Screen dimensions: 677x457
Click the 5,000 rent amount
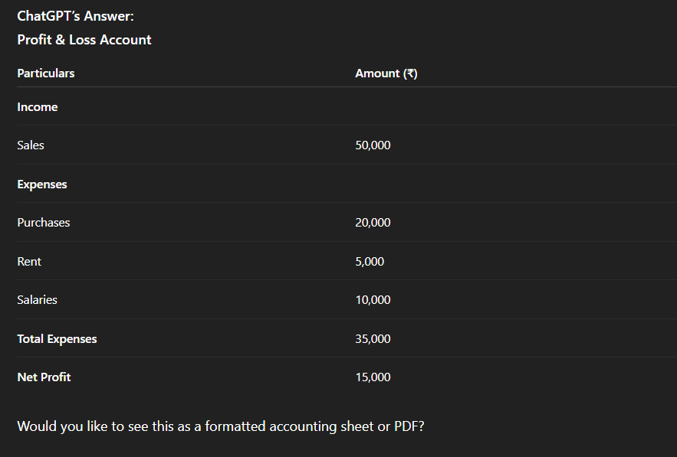point(370,261)
